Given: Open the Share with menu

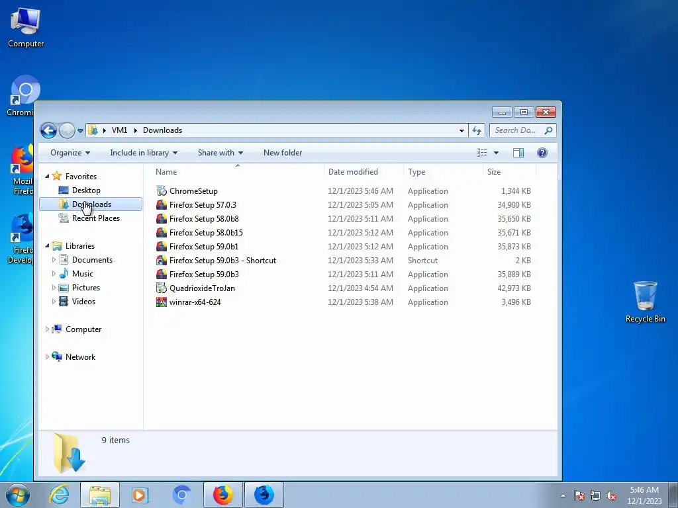Looking at the screenshot, I should 220,153.
